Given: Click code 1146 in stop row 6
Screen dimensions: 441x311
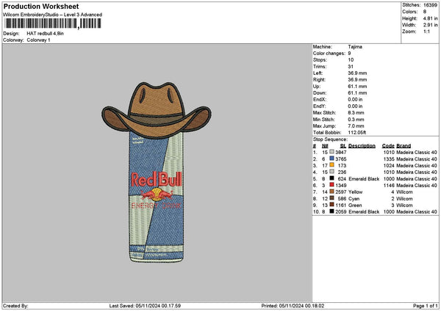Looking at the screenshot, I should coord(389,186).
